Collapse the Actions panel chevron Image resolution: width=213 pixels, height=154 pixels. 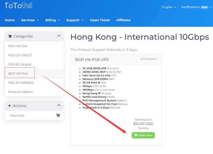click(59, 105)
